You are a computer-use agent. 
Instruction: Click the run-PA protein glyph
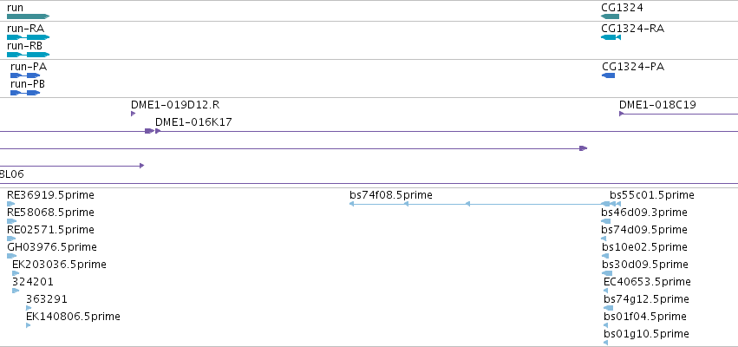24,75
